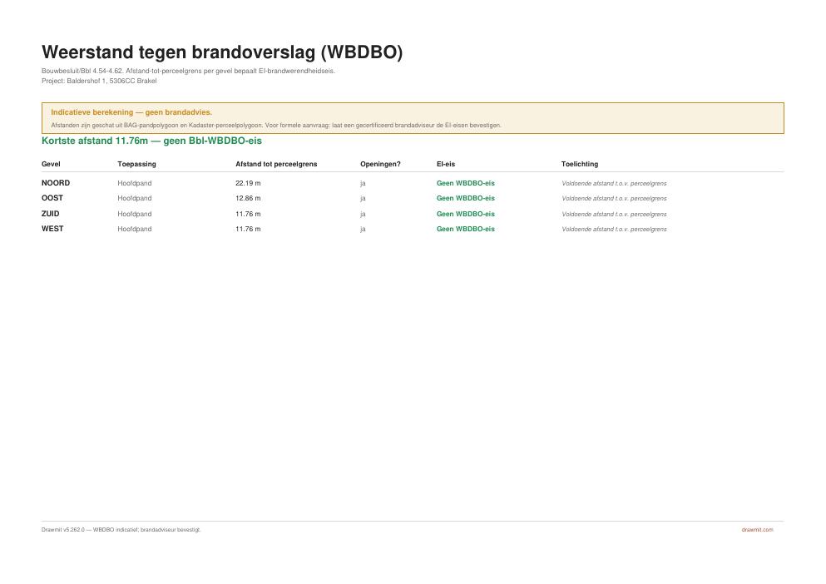
Task: Click 'Geen WBDBO-eis' in the WEST row
Action: [x=466, y=229]
